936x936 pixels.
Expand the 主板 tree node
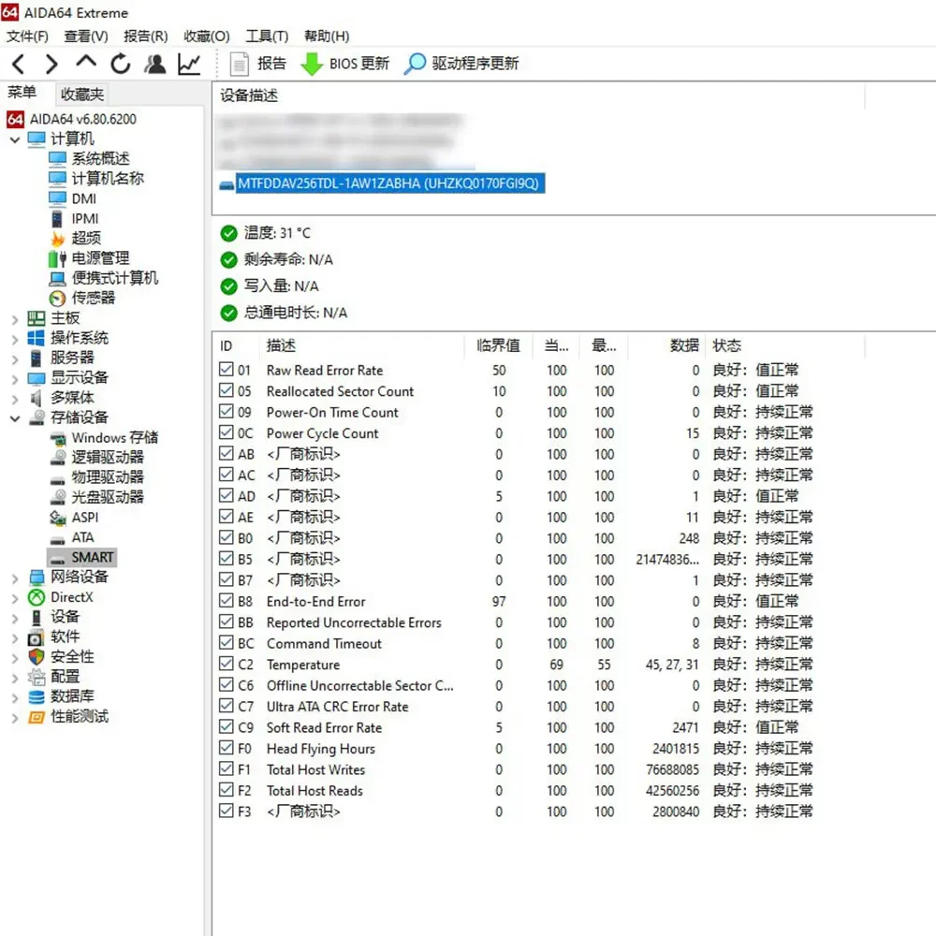(15, 319)
